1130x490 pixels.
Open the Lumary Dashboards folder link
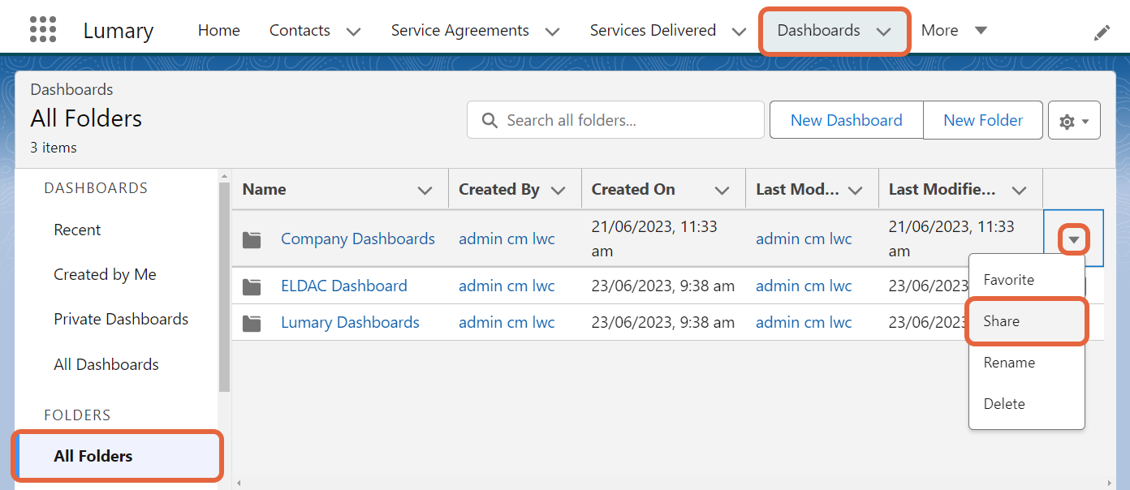[x=350, y=322]
